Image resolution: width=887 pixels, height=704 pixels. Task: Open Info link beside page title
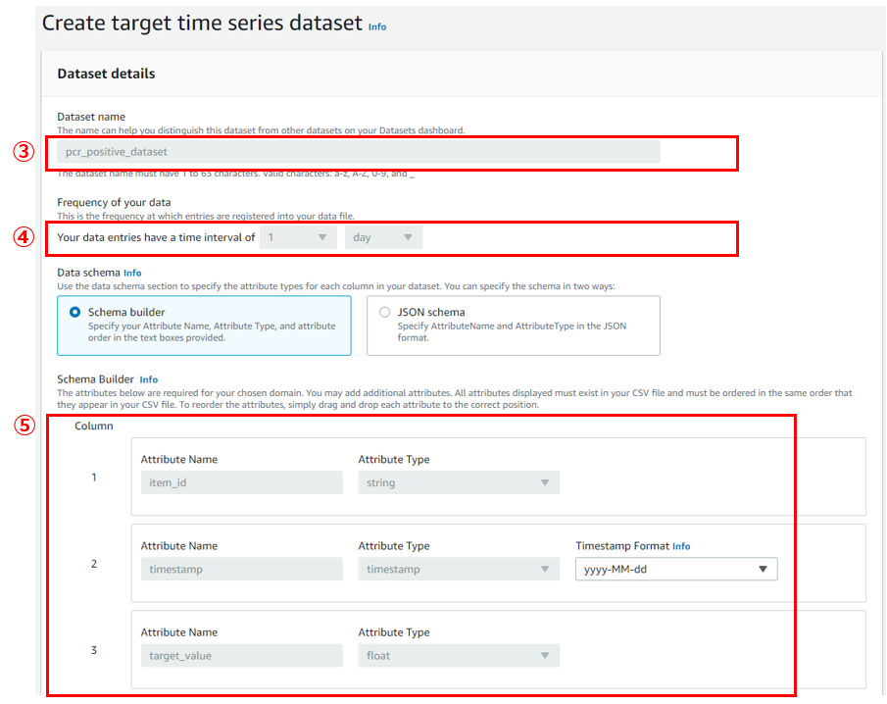pyautogui.click(x=377, y=26)
